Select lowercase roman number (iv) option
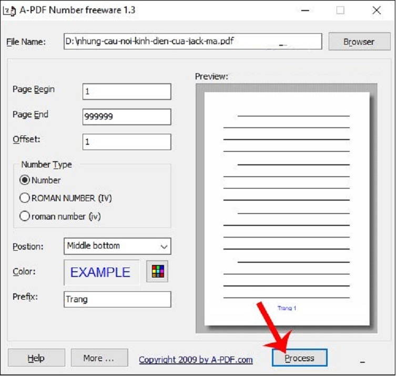Screen dimensions: 397x376 (x=24, y=216)
